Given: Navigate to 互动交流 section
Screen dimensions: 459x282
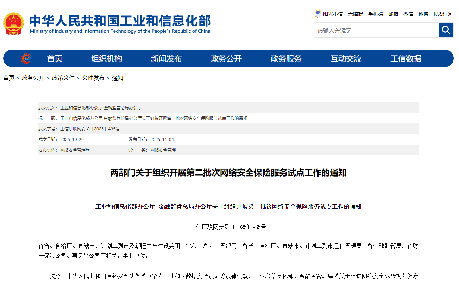Looking at the screenshot, I should tap(346, 59).
